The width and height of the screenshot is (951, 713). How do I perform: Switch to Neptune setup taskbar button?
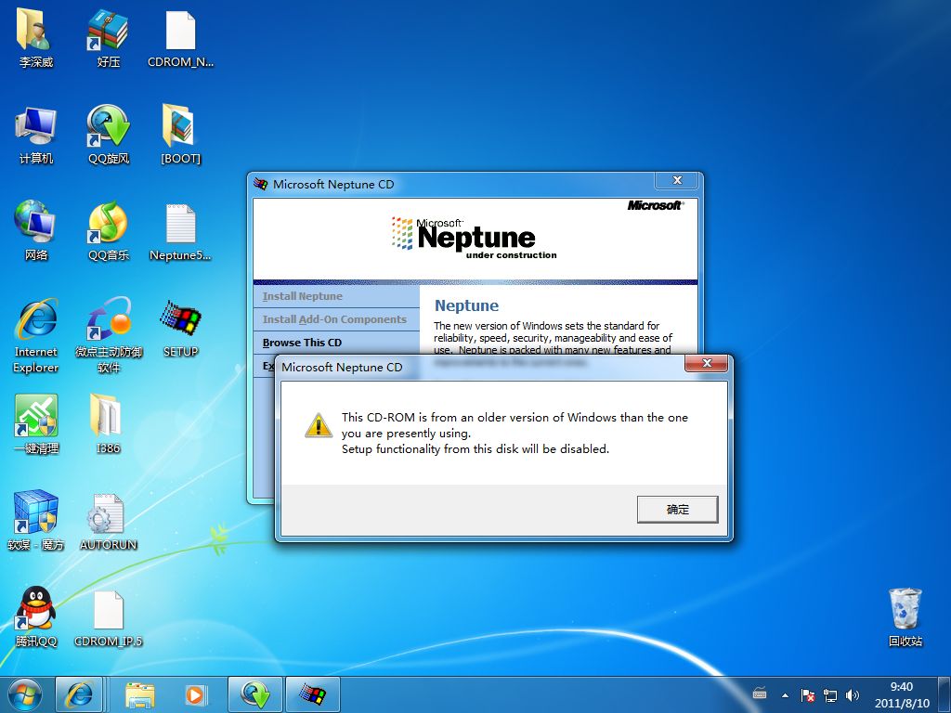312,694
